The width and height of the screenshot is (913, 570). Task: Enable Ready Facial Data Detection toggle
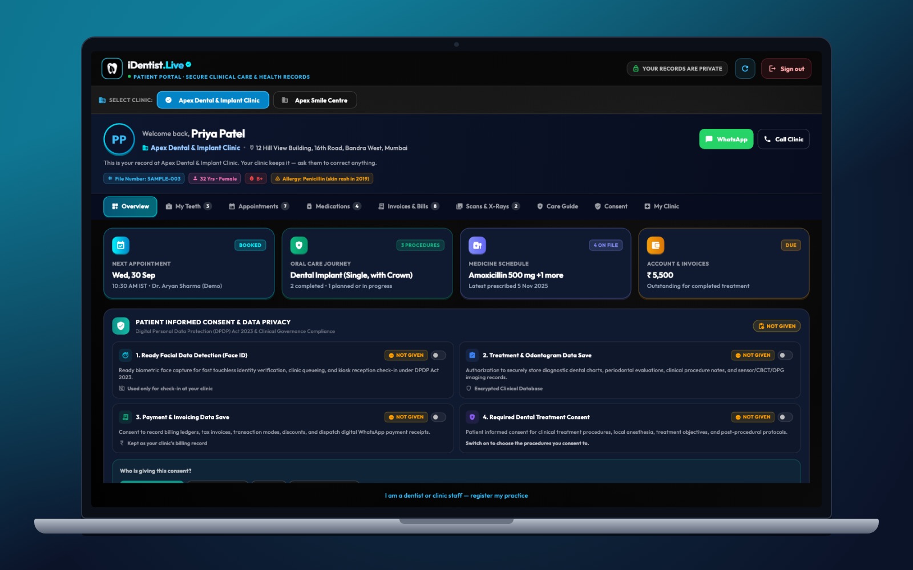(438, 355)
